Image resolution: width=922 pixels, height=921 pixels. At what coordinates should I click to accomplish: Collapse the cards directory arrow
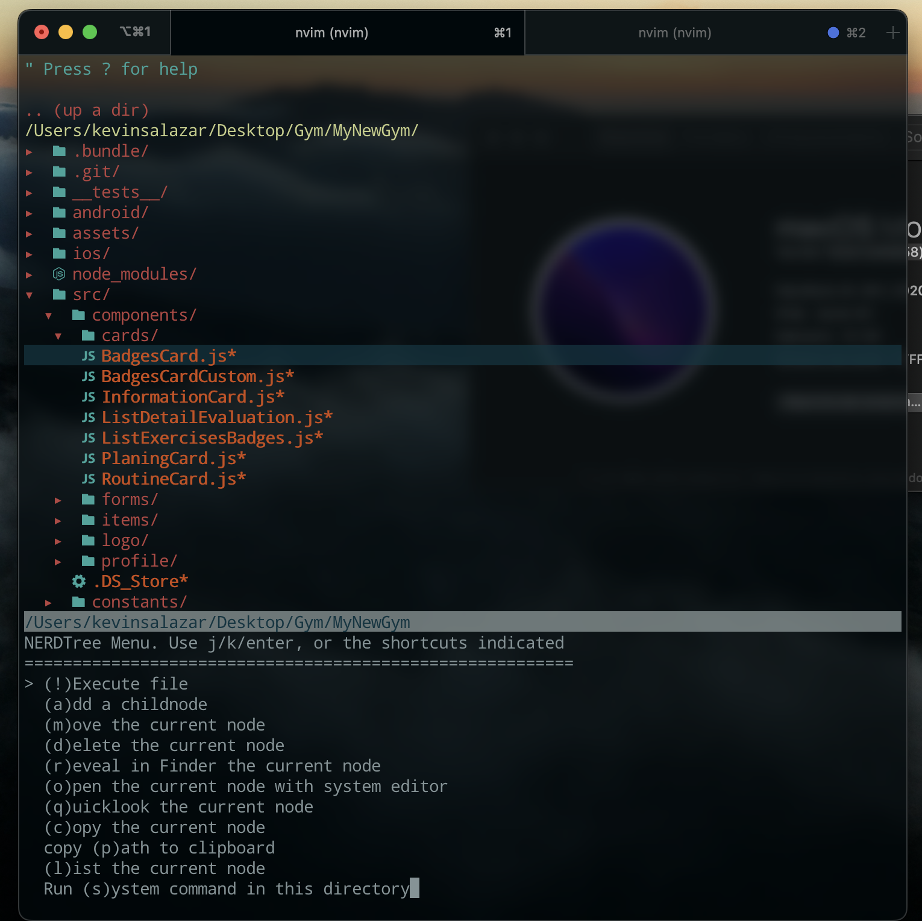[58, 336]
